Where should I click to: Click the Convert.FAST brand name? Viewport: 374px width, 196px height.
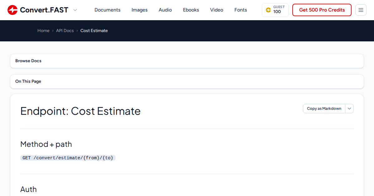[x=44, y=10]
